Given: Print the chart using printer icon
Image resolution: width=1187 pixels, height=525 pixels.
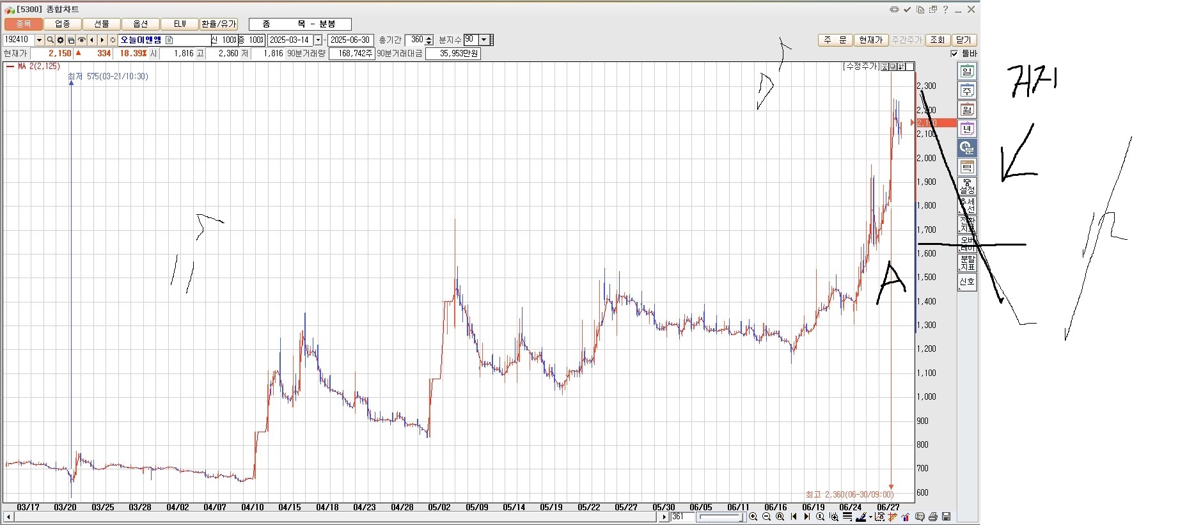Looking at the screenshot, I should (x=933, y=517).
